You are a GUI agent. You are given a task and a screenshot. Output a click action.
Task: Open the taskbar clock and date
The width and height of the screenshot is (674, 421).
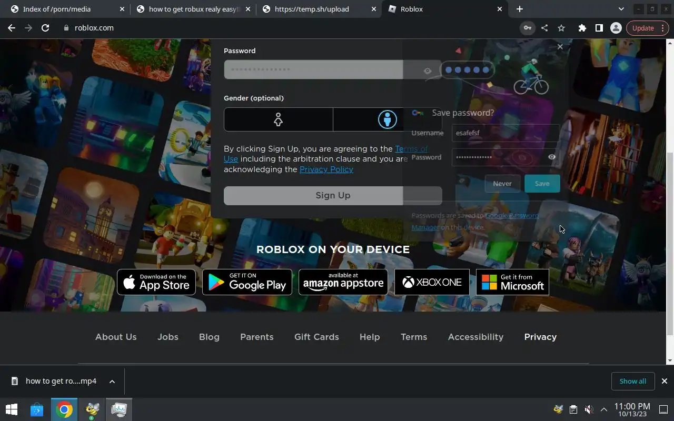(x=632, y=409)
